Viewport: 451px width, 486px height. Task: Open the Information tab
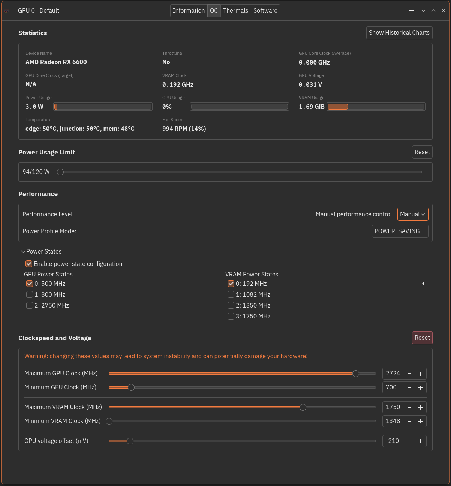[x=189, y=11]
